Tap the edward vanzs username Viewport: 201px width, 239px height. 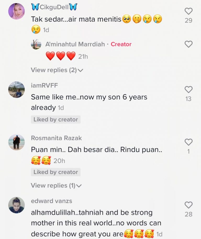[52, 201]
